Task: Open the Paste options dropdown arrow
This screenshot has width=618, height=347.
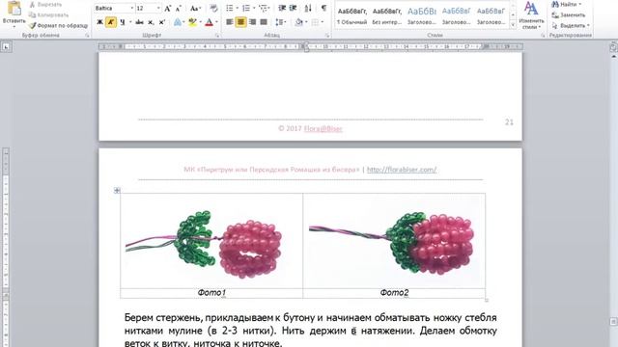Action: pyautogui.click(x=14, y=27)
